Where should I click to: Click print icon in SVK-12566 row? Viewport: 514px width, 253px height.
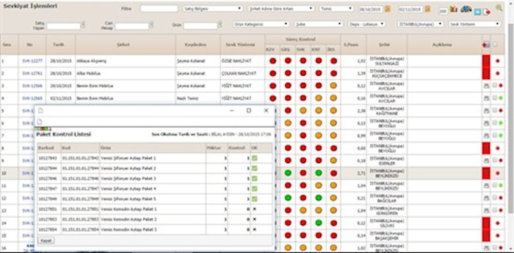(486, 85)
